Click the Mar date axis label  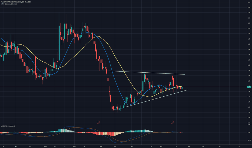101,146
